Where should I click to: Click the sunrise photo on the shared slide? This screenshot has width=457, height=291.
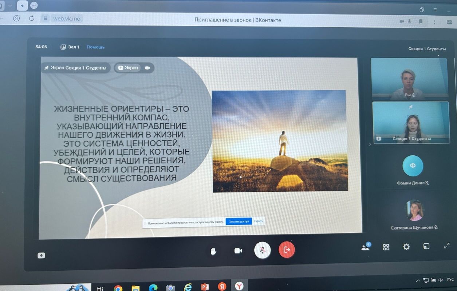[x=280, y=141]
